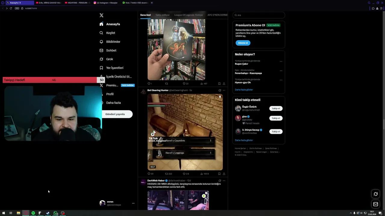The width and height of the screenshot is (385, 216).
Task: Follow gica with Takip et
Action: [x=276, y=118]
